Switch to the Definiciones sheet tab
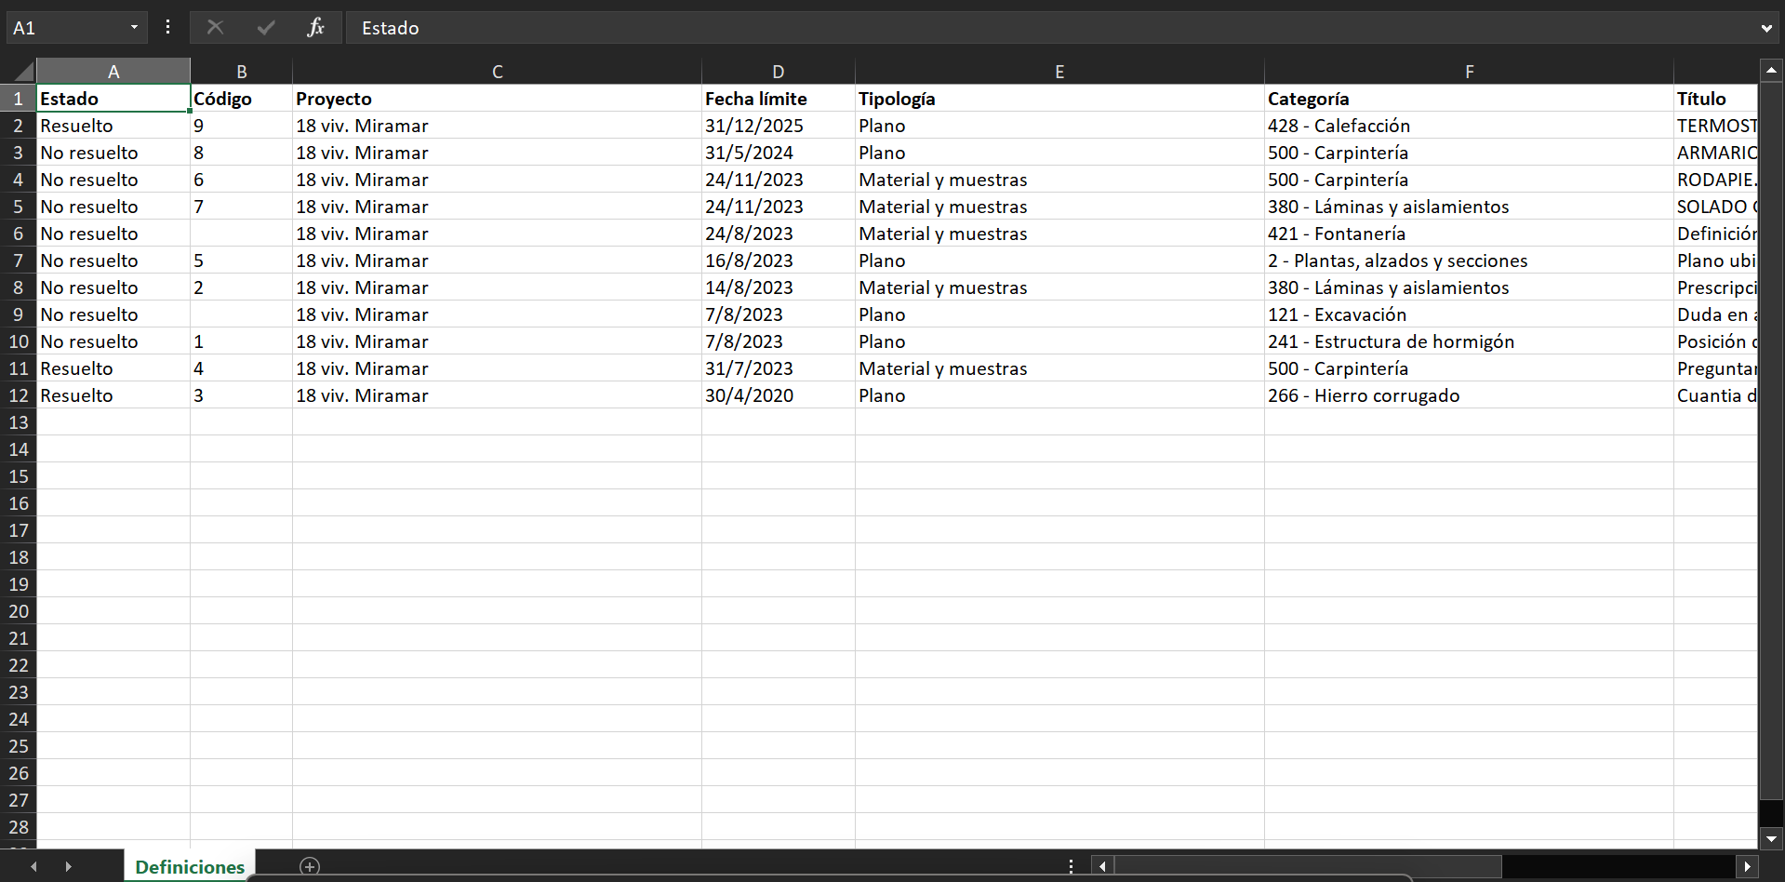 [x=190, y=866]
